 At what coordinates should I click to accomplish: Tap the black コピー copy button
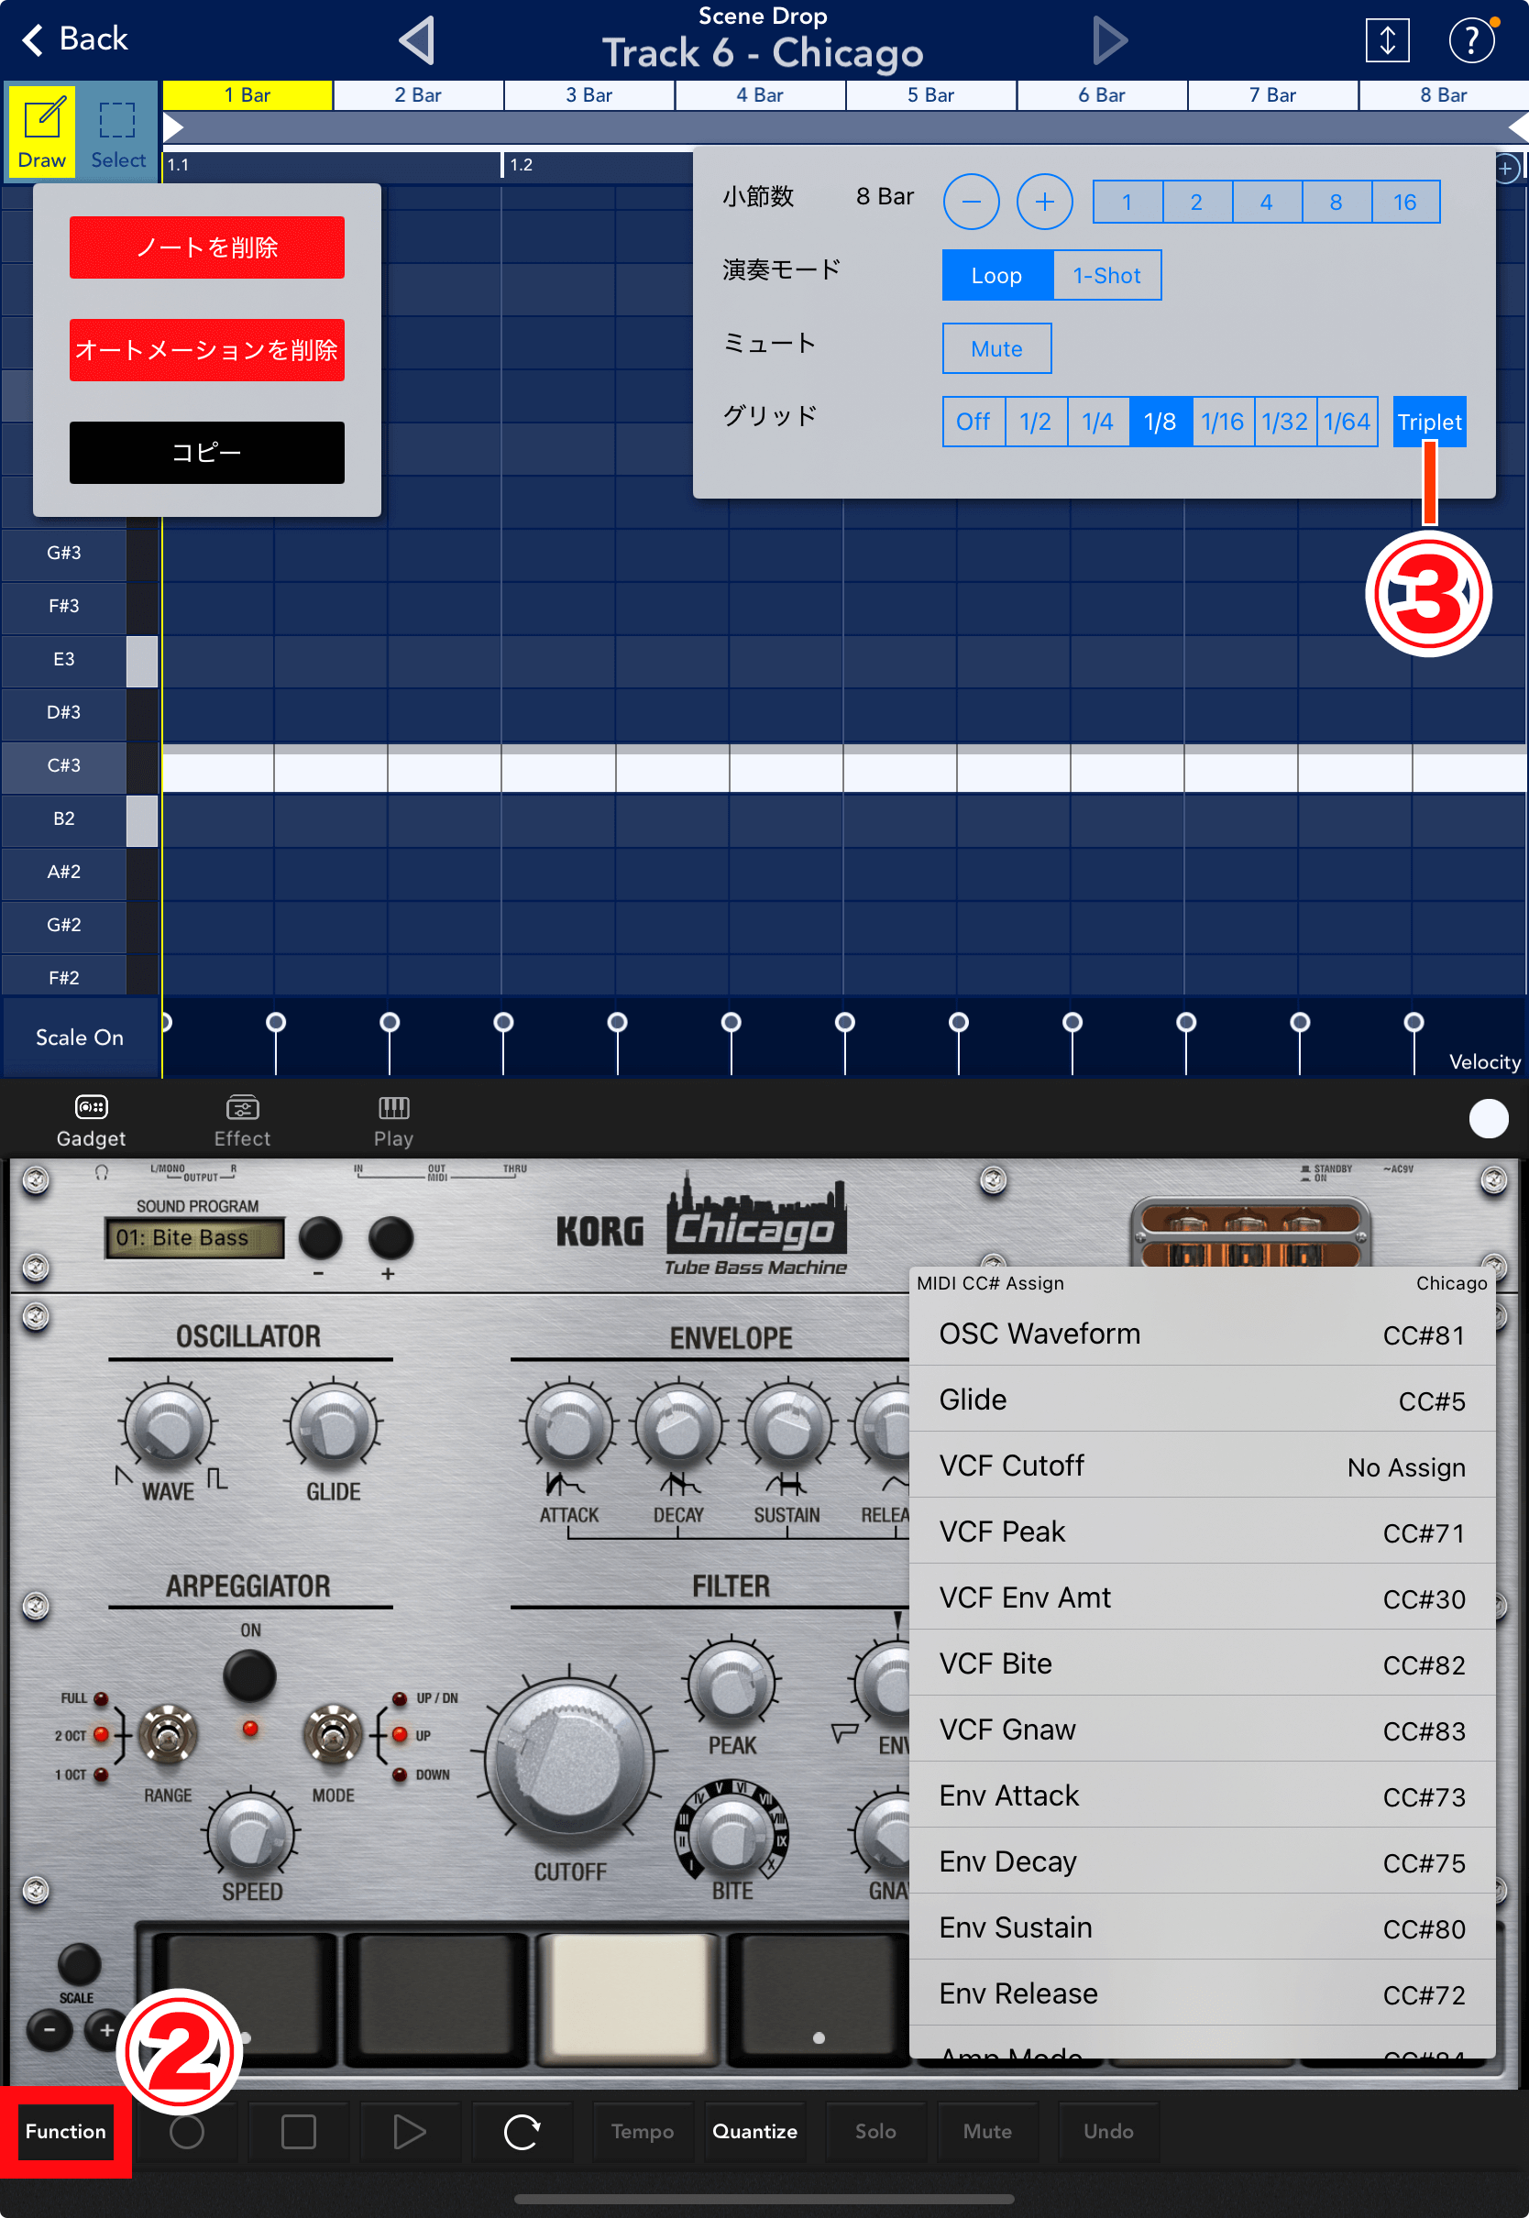pos(207,452)
